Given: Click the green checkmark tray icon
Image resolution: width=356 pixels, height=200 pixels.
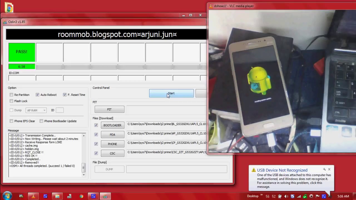Looking at the screenshot, I should click(x=305, y=196).
